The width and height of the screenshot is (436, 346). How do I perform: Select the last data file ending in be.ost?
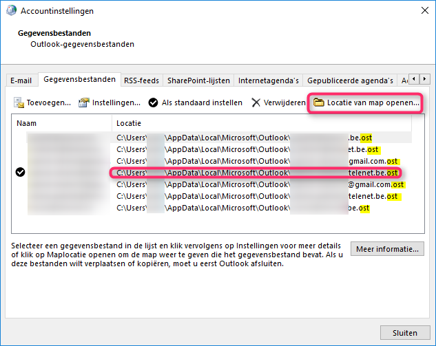coord(218,208)
